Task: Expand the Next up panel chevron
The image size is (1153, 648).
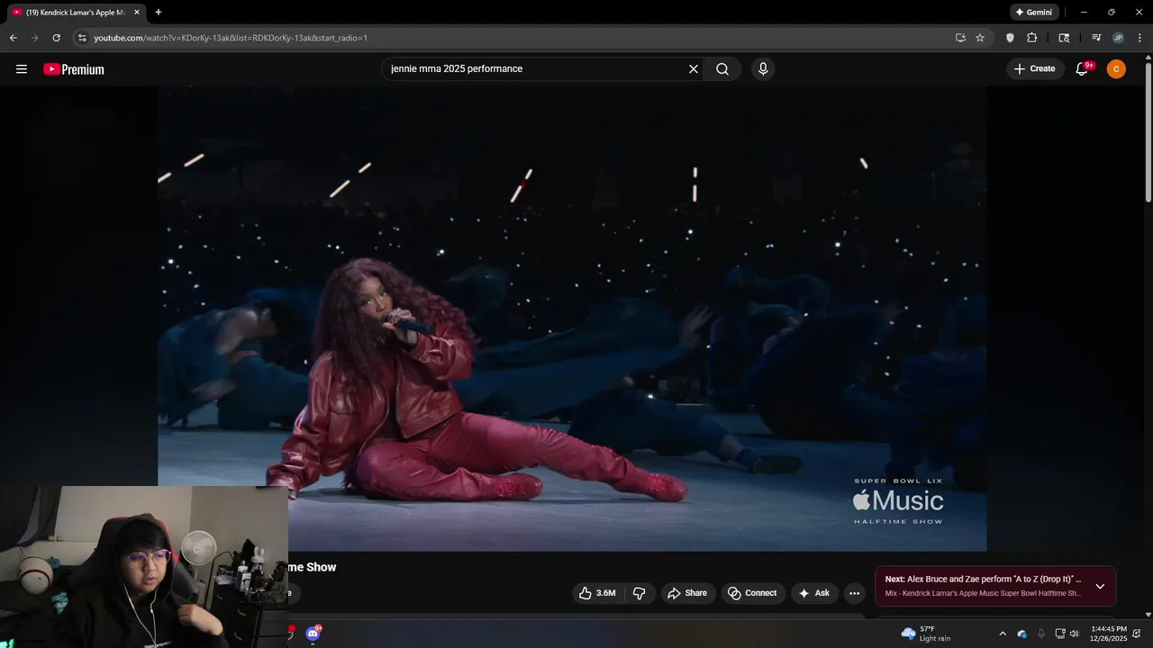Action: tap(1100, 586)
